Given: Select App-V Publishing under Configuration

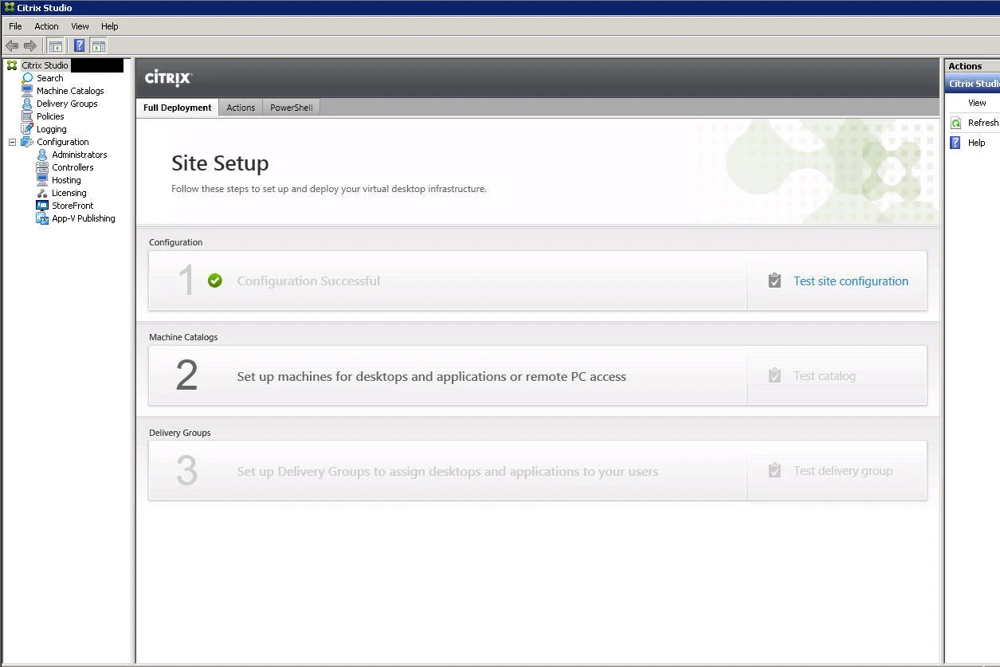Looking at the screenshot, I should (x=84, y=218).
